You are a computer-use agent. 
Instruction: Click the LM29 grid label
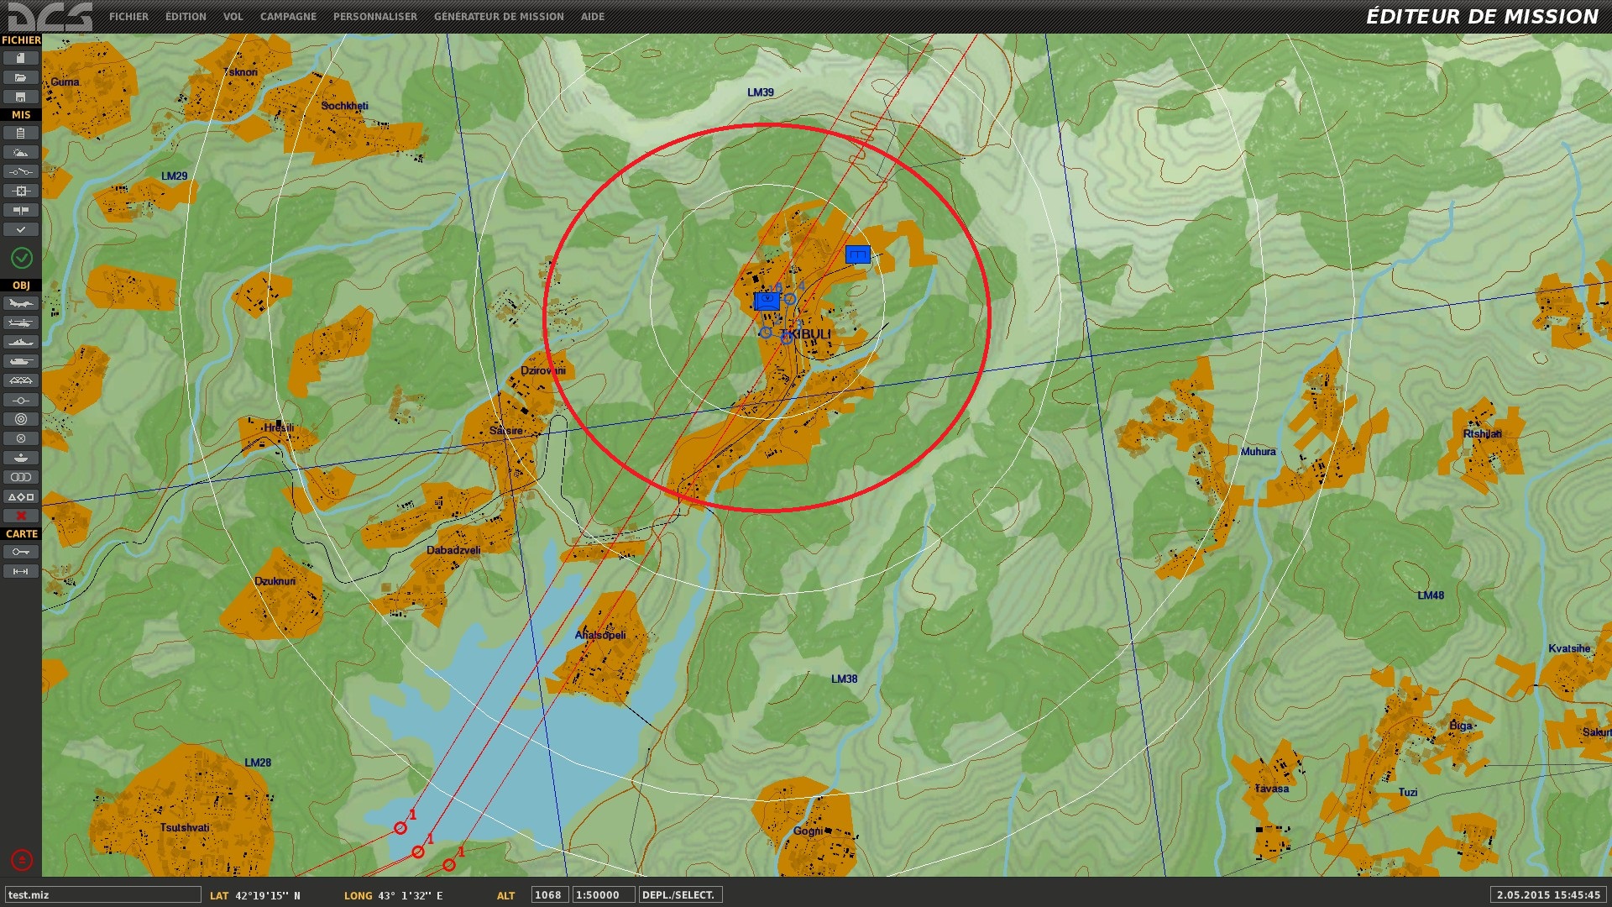174,176
